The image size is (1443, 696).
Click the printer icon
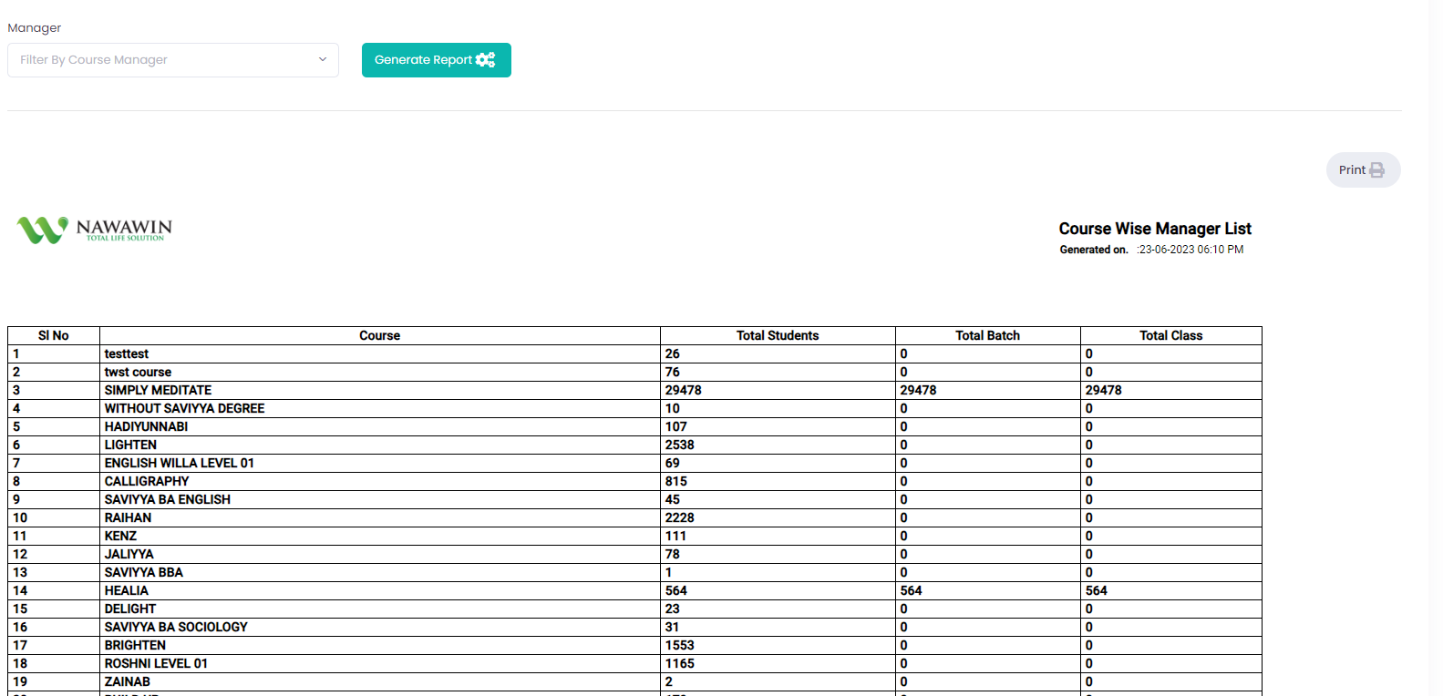tap(1376, 170)
